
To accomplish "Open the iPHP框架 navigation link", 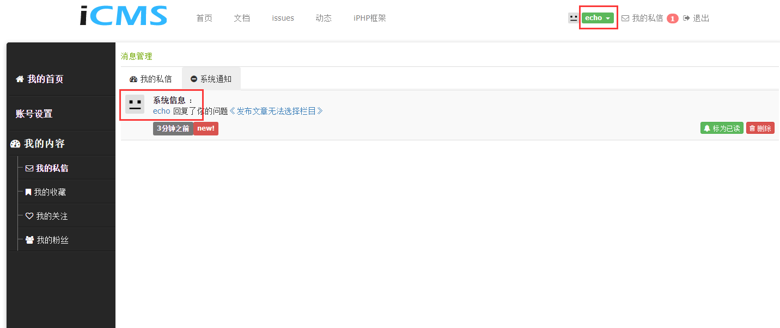I will [x=370, y=18].
